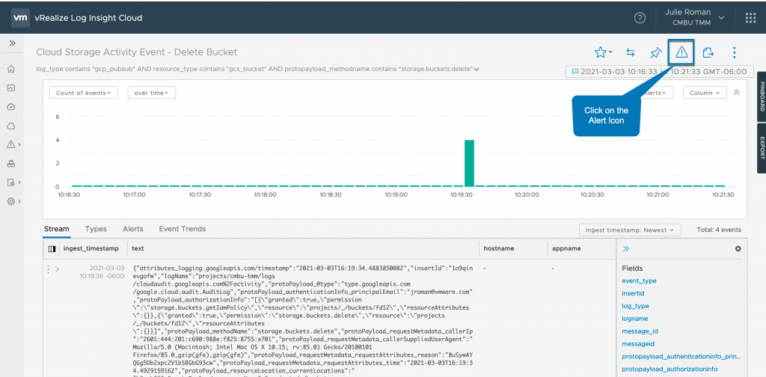Viewport: 766px width, 377px height.
Task: Open Ingest timestamp: Newest sort dropdown
Action: (x=629, y=230)
